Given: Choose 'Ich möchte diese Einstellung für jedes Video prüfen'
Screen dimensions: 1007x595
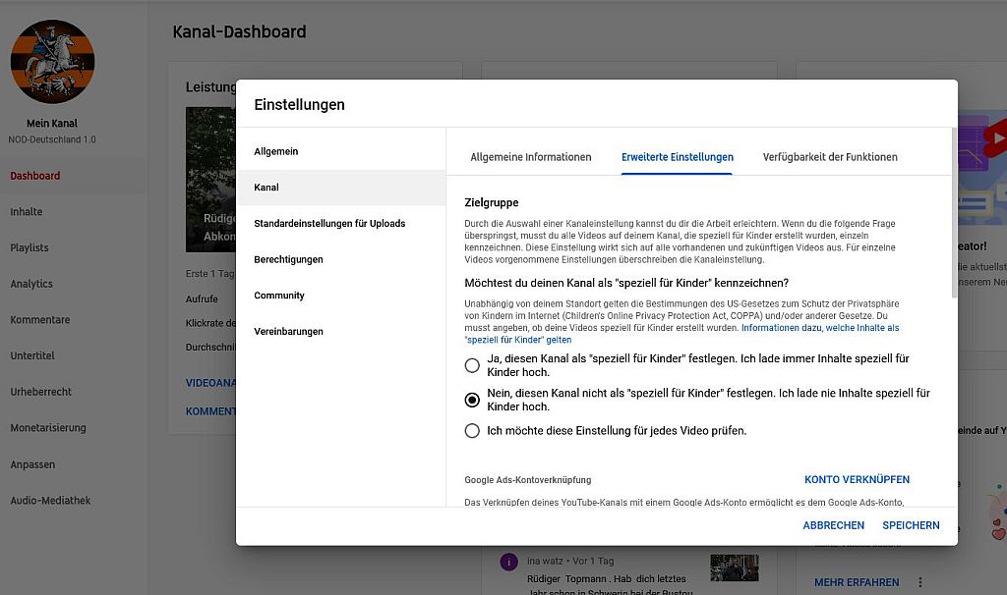Looking at the screenshot, I should tap(472, 431).
